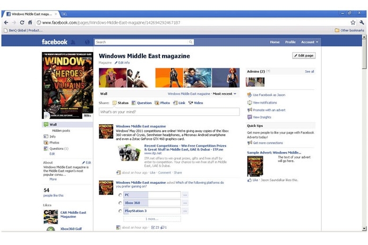Open options button beside PlayStation 3 answer

click(x=185, y=211)
